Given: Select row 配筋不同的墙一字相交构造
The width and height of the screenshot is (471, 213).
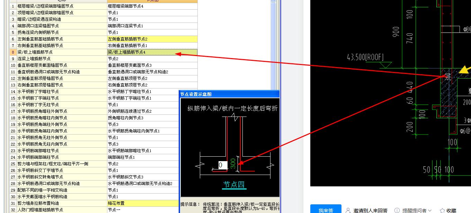Looking at the screenshot, I should [x=62, y=190].
